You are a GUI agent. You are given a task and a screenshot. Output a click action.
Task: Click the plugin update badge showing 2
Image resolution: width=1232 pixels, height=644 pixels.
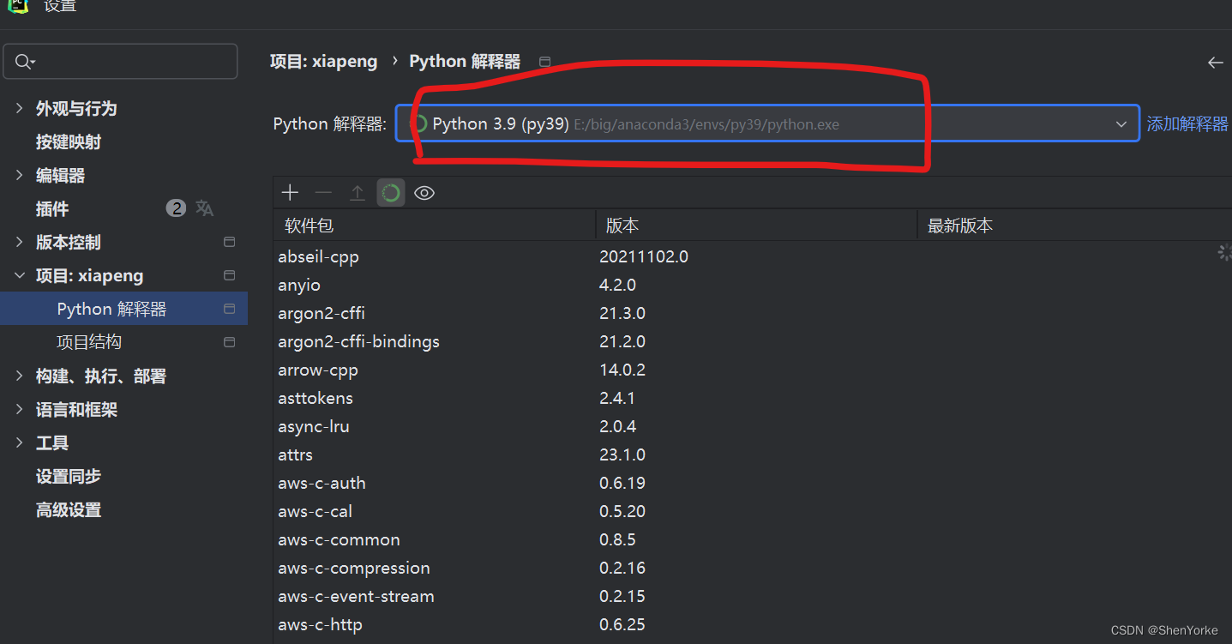coord(176,208)
